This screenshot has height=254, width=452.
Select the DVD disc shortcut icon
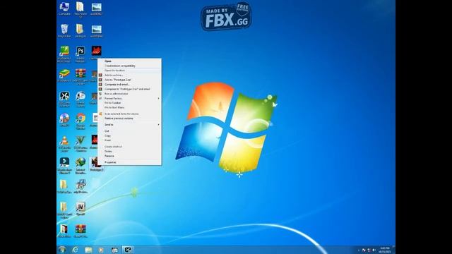(x=64, y=120)
